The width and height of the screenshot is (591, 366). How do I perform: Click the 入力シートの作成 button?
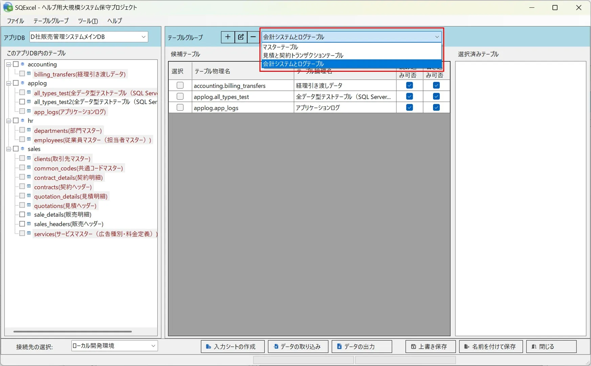pyautogui.click(x=233, y=346)
